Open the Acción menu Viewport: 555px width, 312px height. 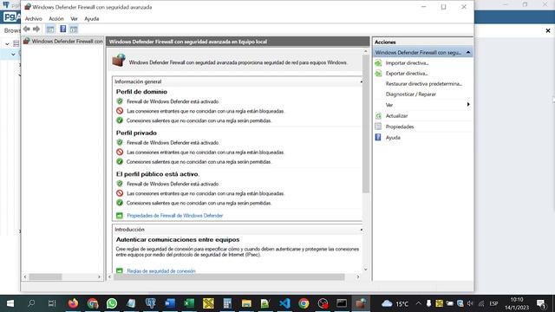(x=55, y=19)
